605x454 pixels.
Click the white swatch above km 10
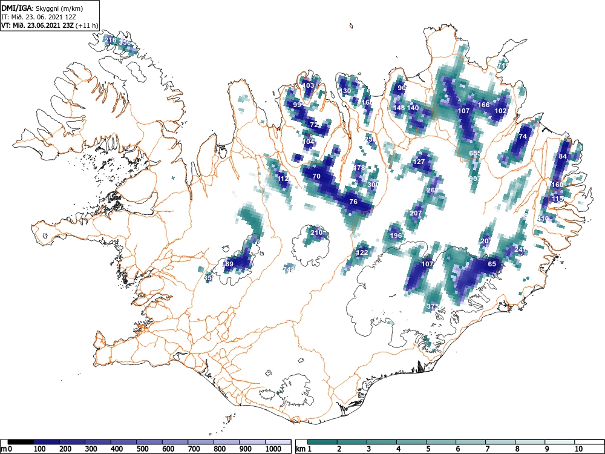(589, 442)
